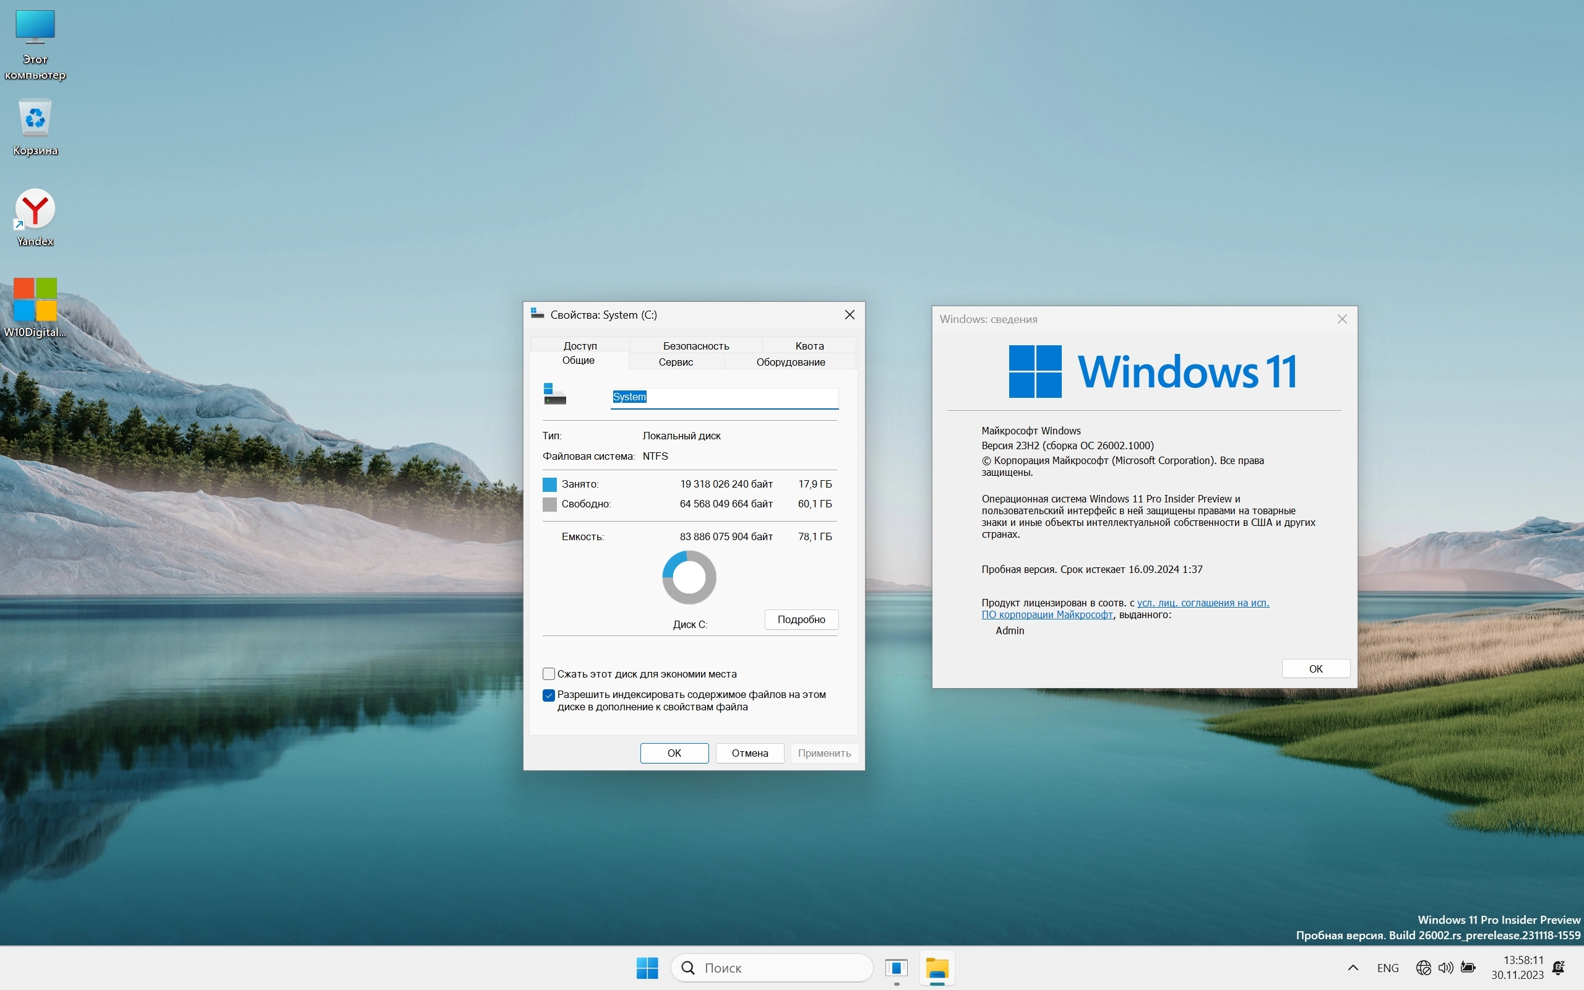Open the Сервис tab

676,361
